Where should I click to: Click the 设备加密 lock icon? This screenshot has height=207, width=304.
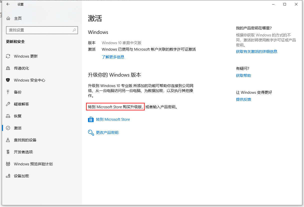pyautogui.click(x=8, y=176)
